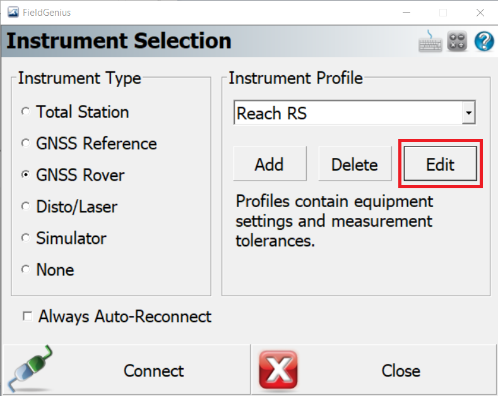Click the blue help question mark icon

coord(484,41)
